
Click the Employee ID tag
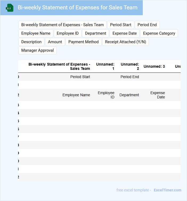68,33
